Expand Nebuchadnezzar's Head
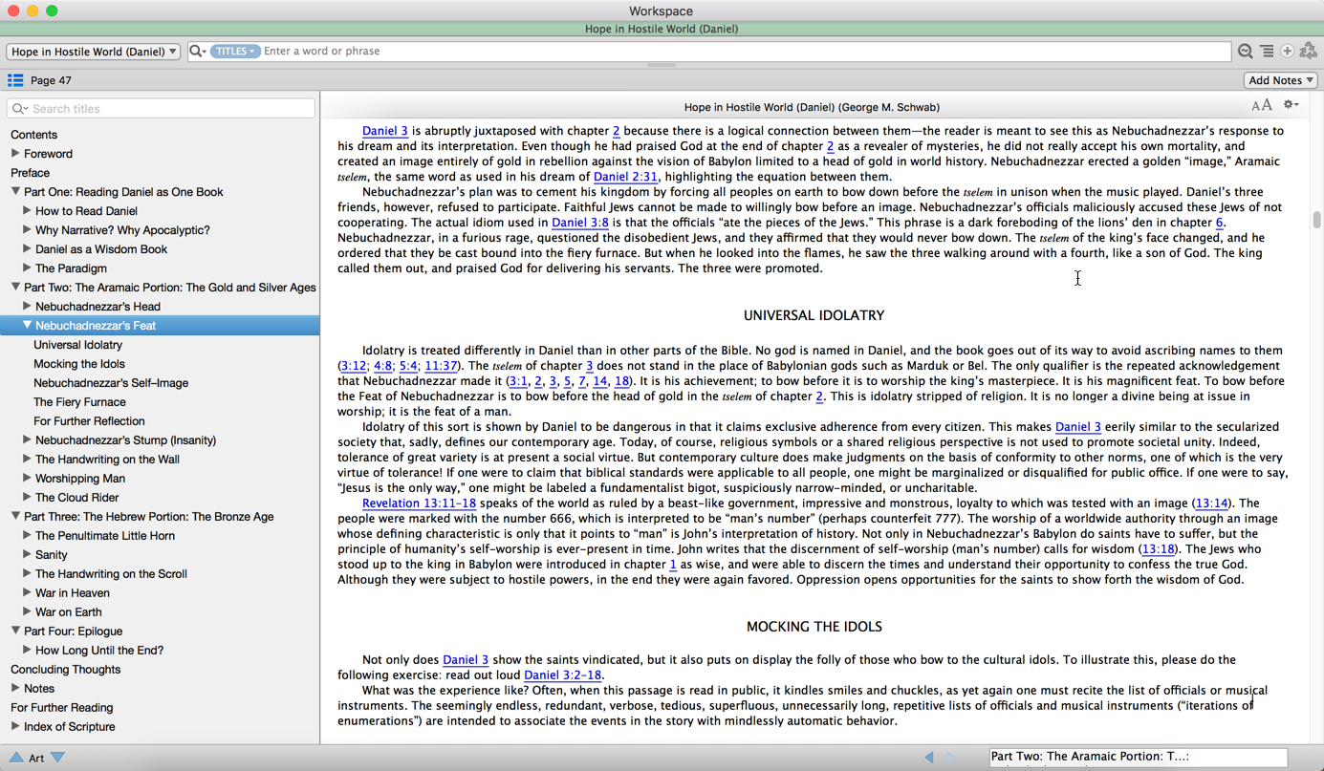1324x771 pixels. pos(27,307)
